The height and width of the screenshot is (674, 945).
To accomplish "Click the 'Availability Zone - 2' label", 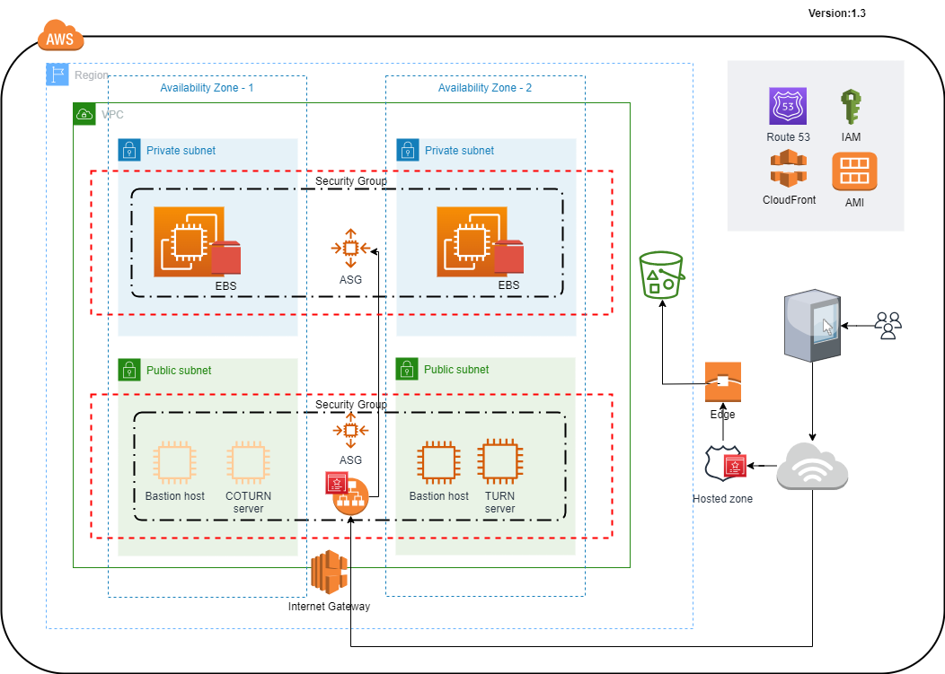I will click(x=485, y=88).
